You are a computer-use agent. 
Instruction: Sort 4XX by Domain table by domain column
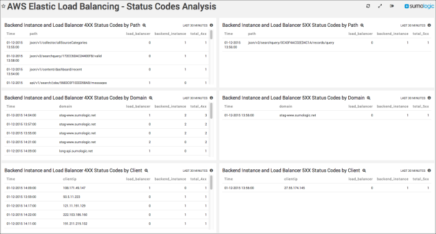point(65,106)
